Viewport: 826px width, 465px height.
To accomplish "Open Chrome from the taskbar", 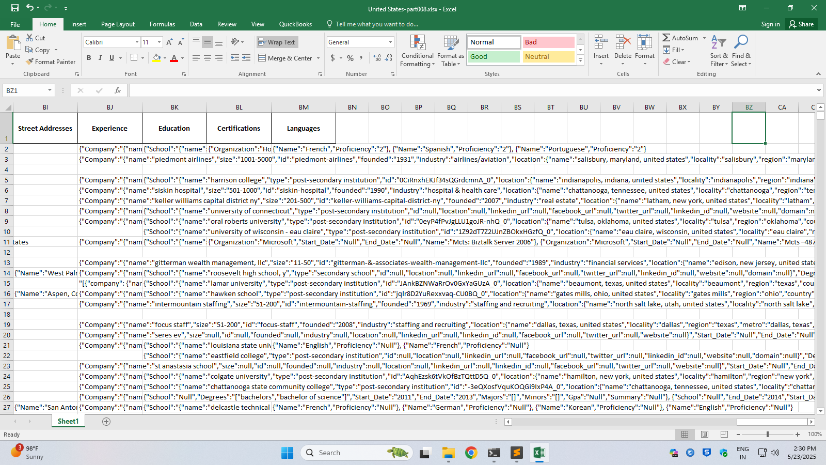I will (471, 453).
